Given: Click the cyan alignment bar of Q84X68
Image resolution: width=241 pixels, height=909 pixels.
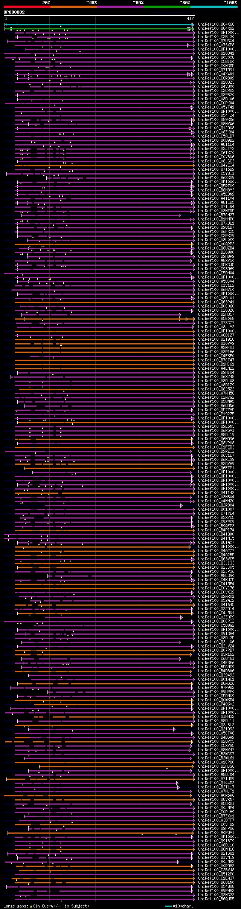Looking at the screenshot, I should [x=99, y=24].
